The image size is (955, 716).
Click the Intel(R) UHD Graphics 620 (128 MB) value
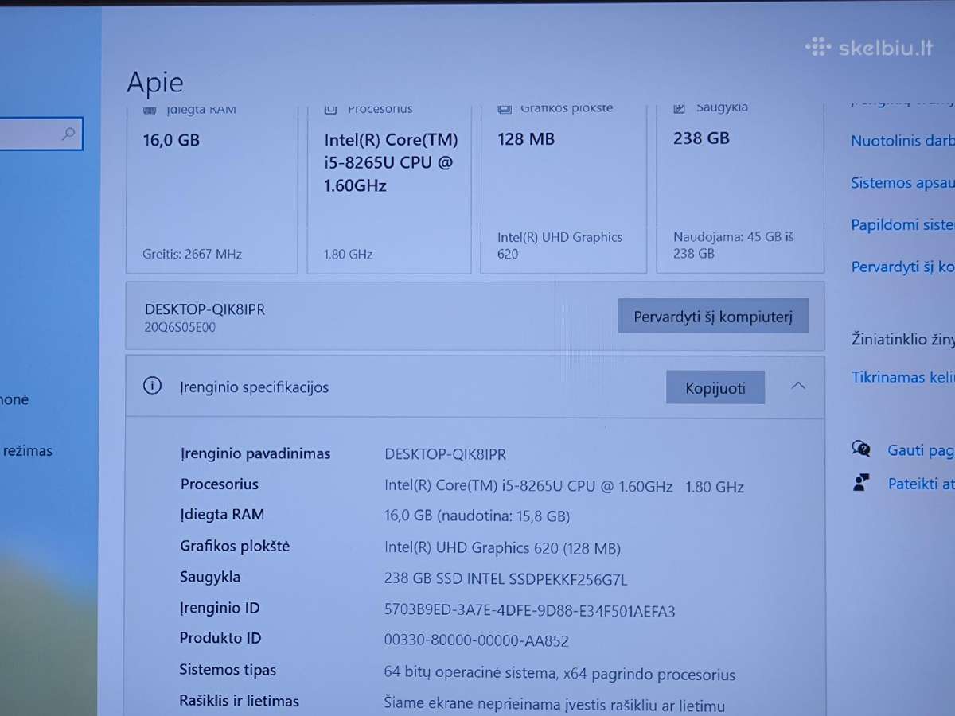(x=502, y=548)
